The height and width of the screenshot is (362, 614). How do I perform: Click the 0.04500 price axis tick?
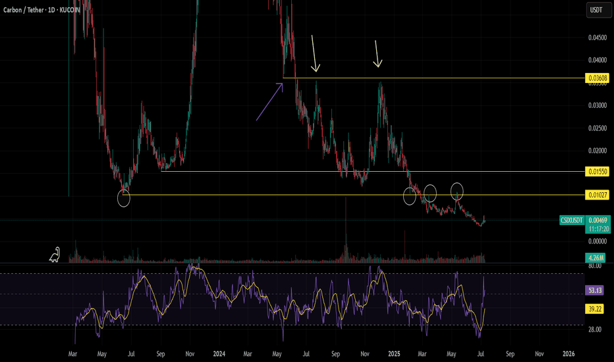(598, 38)
